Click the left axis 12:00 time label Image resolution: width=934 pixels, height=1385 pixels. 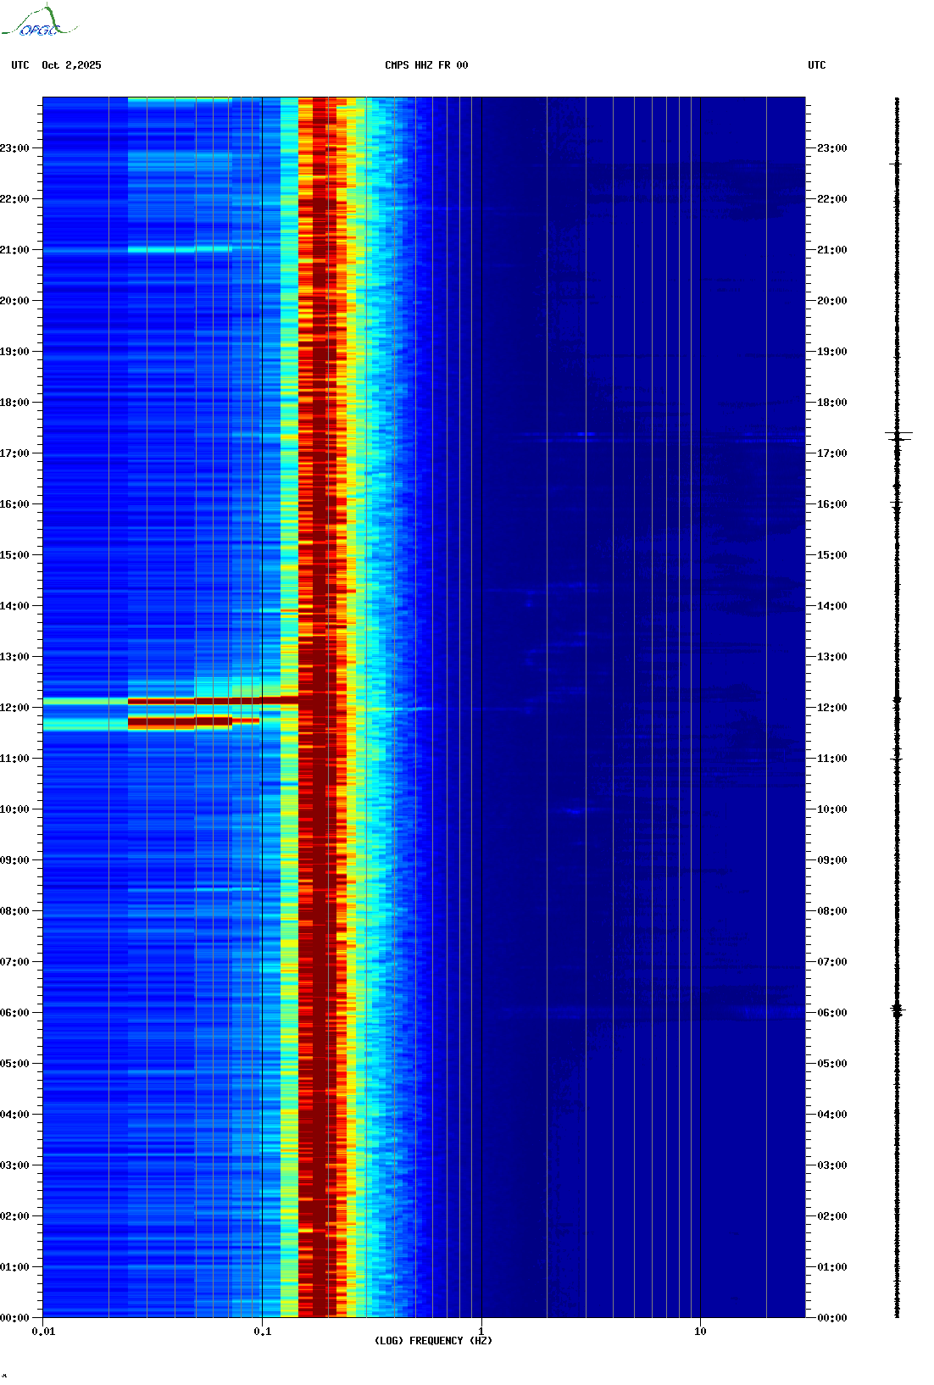(14, 708)
